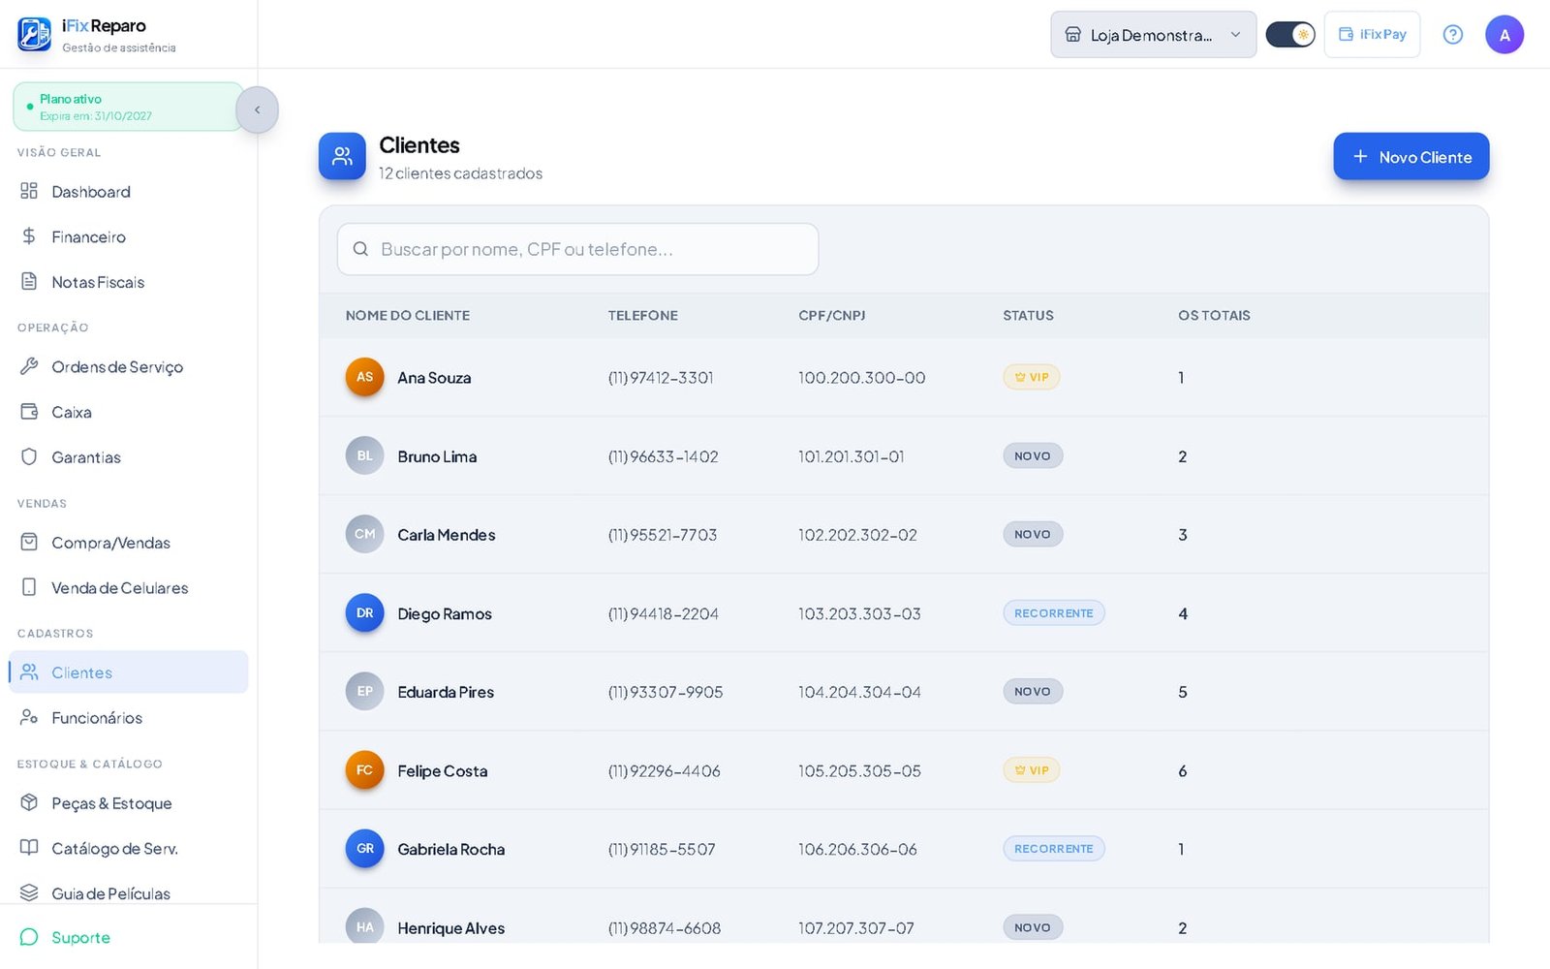This screenshot has width=1550, height=969.
Task: Open Dashboard from the sidebar
Action: coord(129,192)
